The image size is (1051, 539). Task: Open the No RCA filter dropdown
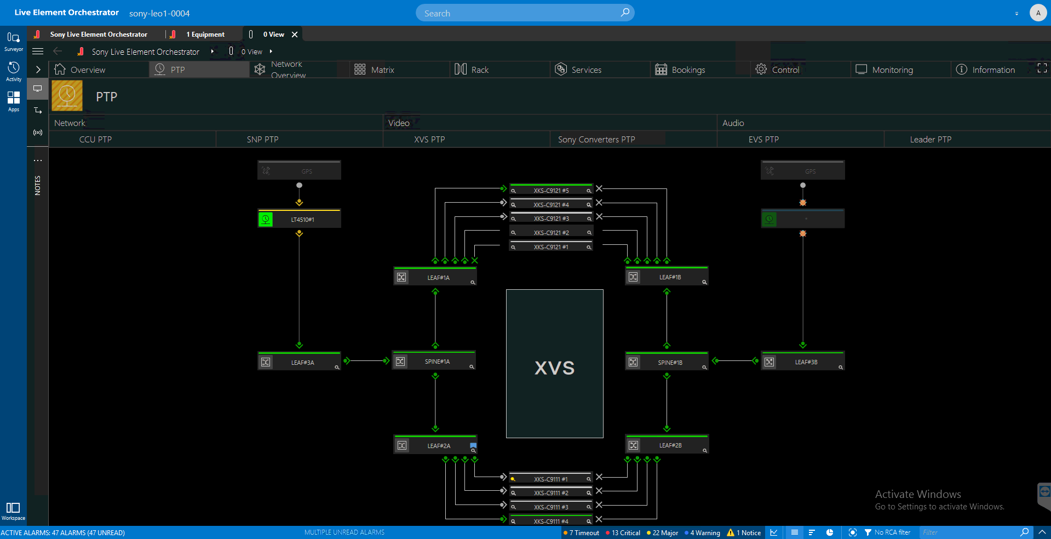pyautogui.click(x=887, y=532)
